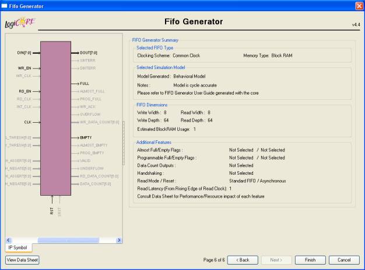Click the Read Width label
Viewport: 365px width, 270px height.
[x=193, y=112]
